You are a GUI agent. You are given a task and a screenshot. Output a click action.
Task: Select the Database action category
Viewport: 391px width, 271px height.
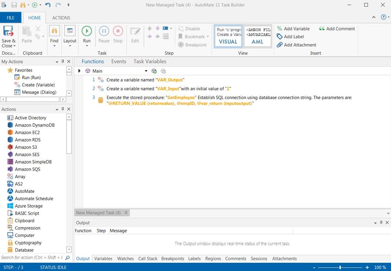[24, 250]
